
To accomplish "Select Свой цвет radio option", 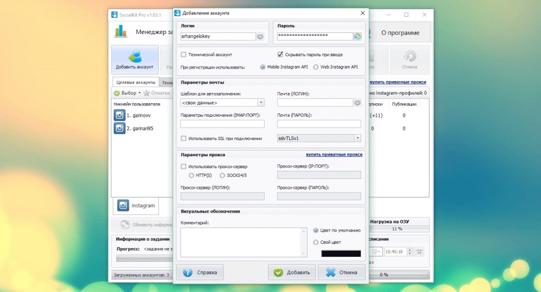I will (x=316, y=242).
